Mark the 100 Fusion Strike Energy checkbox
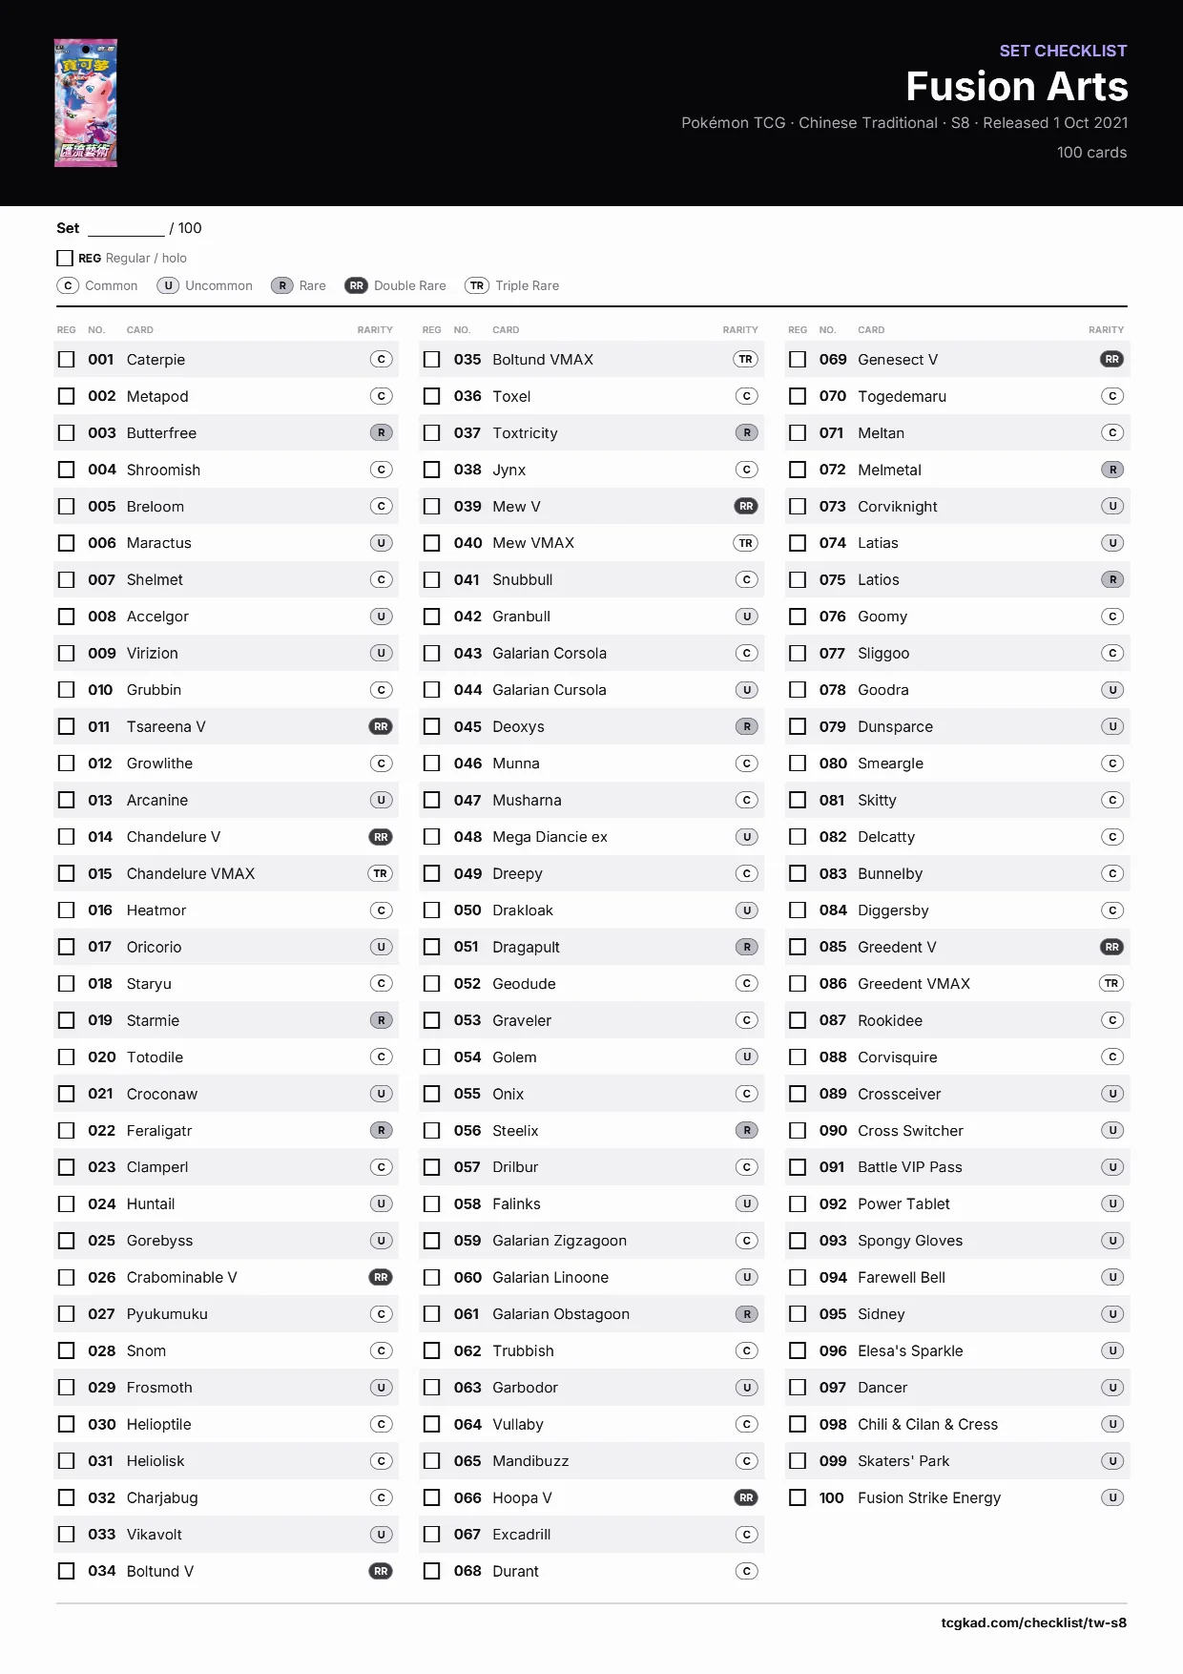The image size is (1183, 1674). 798,1498
